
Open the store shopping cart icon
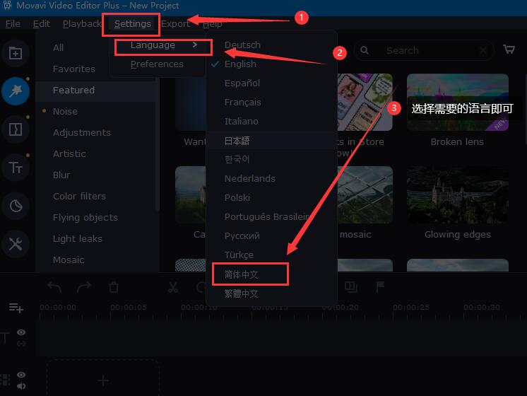tap(509, 49)
